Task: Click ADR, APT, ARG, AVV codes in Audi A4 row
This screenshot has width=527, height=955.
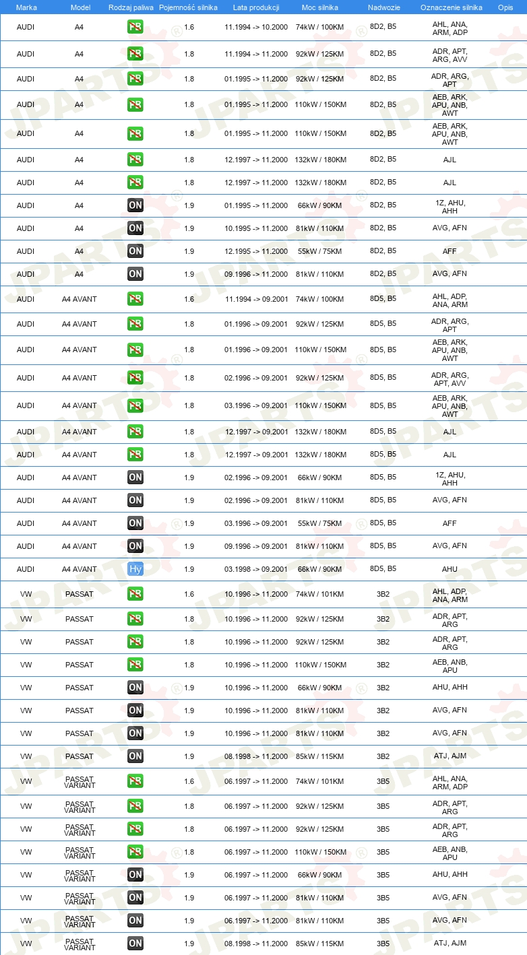Action: (450, 55)
